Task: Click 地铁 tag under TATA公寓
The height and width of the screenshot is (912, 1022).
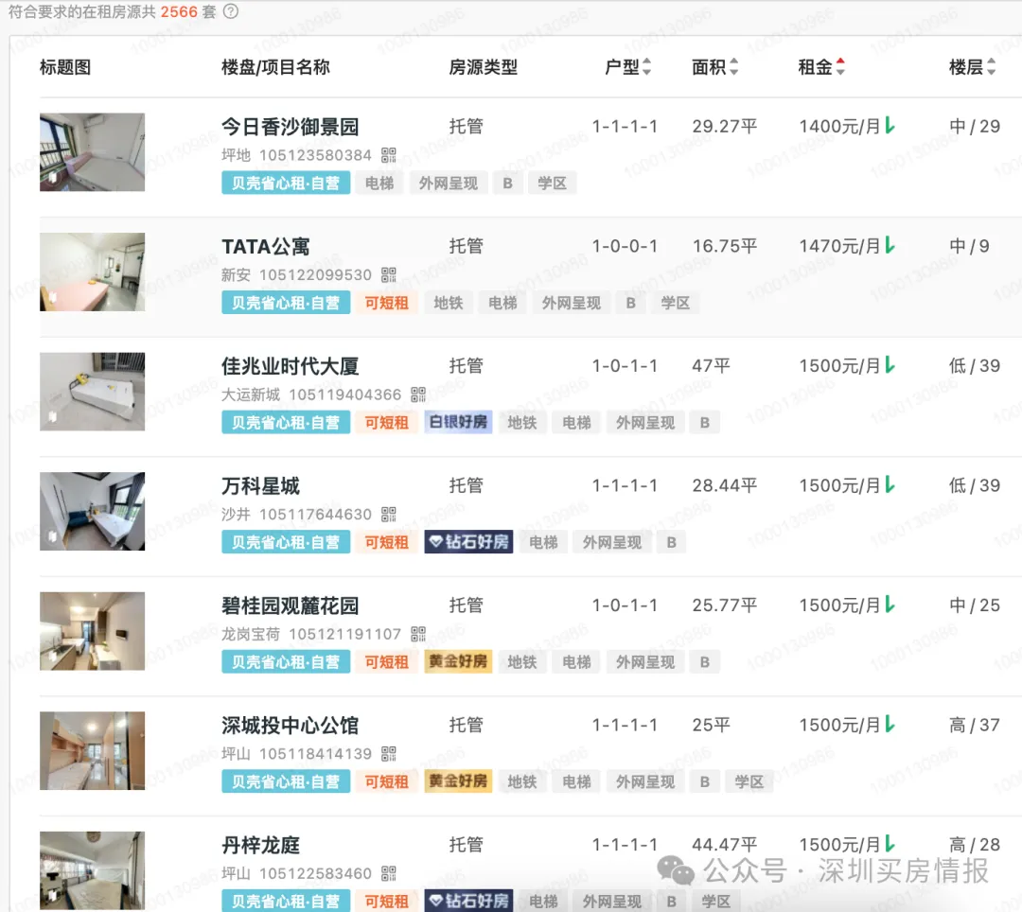Action: pos(449,303)
